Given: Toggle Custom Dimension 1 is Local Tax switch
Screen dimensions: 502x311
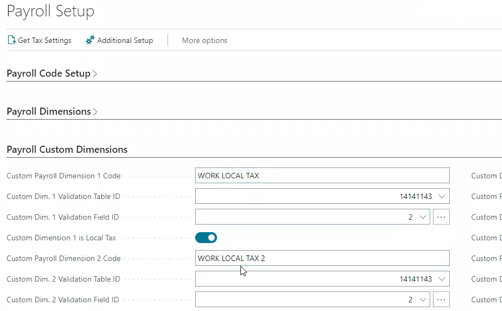Looking at the screenshot, I should (206, 238).
